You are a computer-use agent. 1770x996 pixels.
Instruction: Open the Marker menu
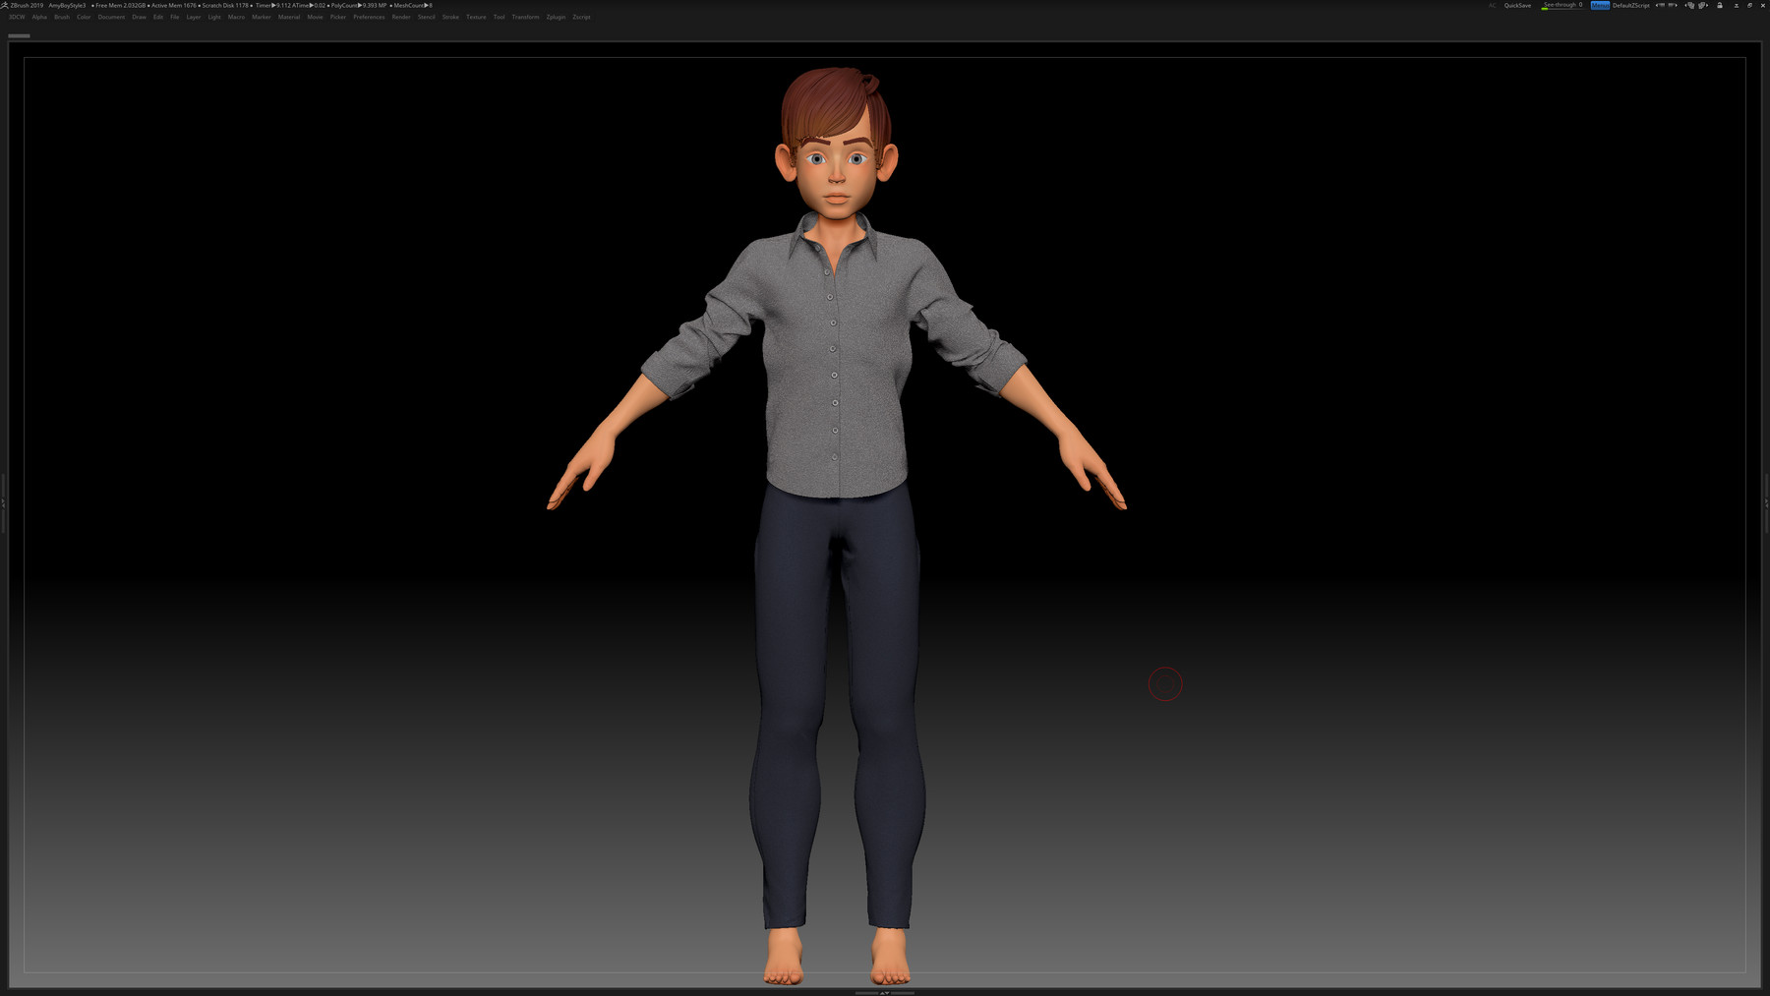[x=261, y=17]
